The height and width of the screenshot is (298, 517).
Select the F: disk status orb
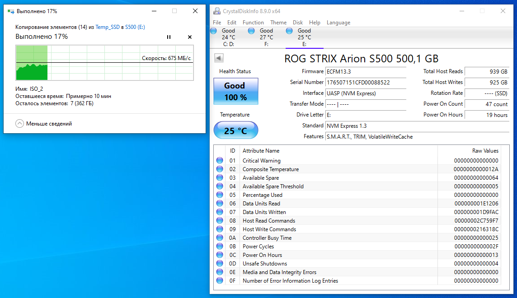tap(251, 31)
